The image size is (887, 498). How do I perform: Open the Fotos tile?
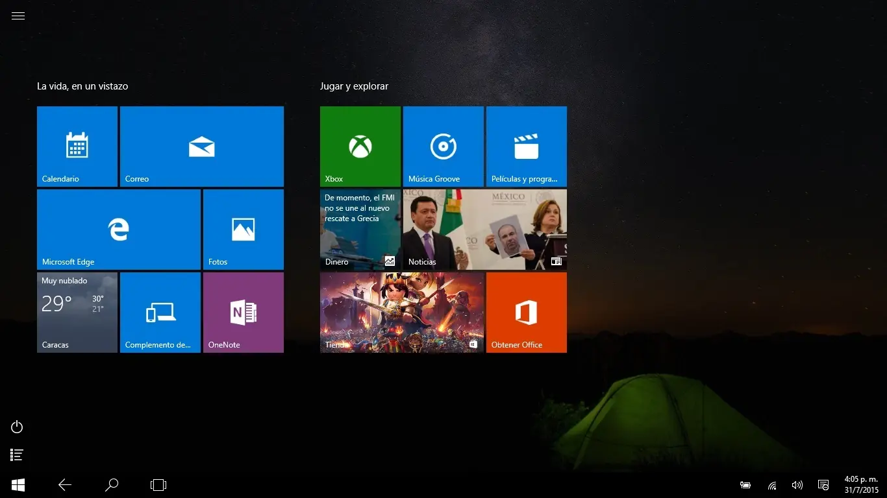point(244,230)
